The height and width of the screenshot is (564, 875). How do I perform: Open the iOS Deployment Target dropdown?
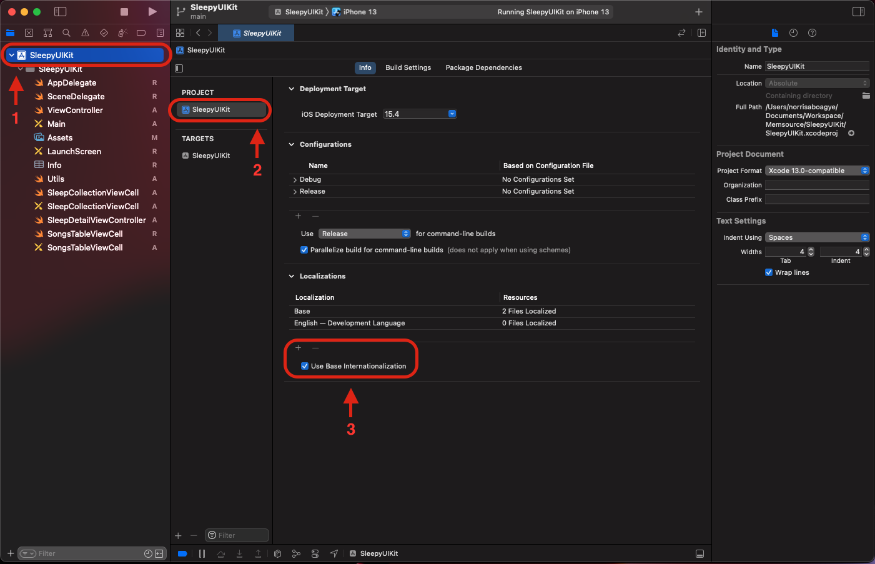pyautogui.click(x=452, y=114)
